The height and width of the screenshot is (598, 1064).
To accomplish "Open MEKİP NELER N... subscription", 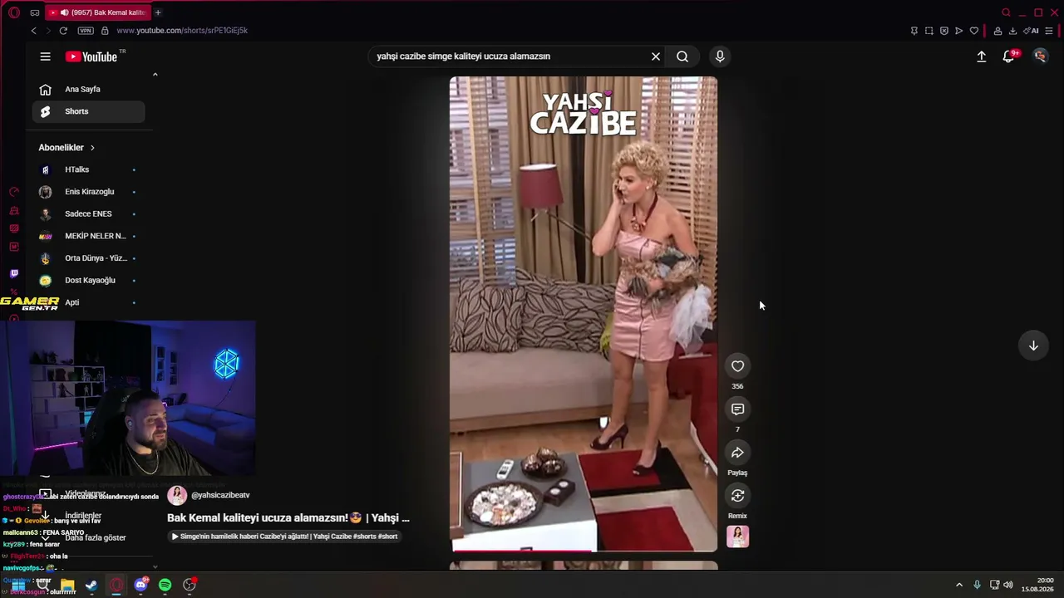I will 88,236.
